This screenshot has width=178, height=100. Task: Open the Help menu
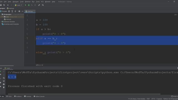tap(53, 2)
